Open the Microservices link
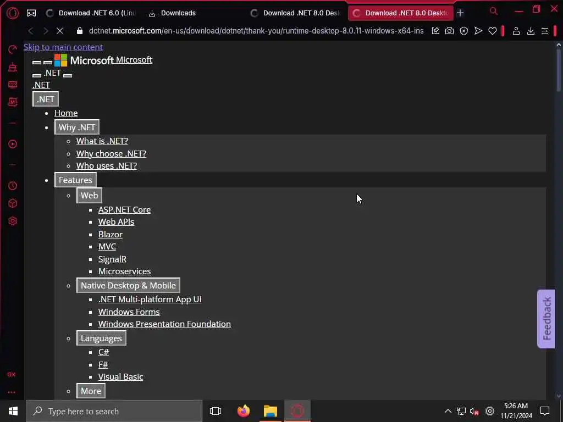Viewport: 563px width, 422px height. click(x=125, y=271)
